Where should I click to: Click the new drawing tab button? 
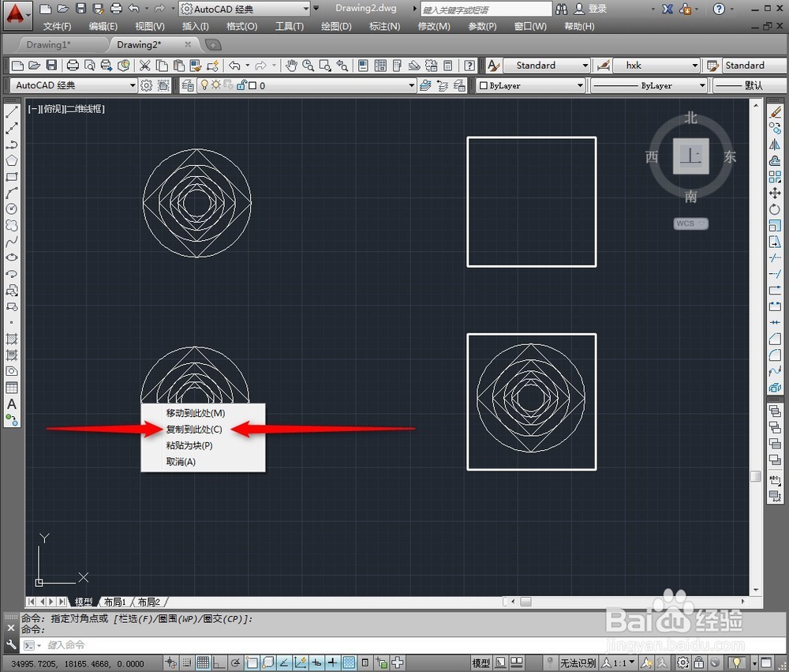click(213, 45)
